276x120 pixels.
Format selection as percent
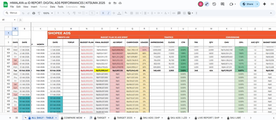pos(63,13)
